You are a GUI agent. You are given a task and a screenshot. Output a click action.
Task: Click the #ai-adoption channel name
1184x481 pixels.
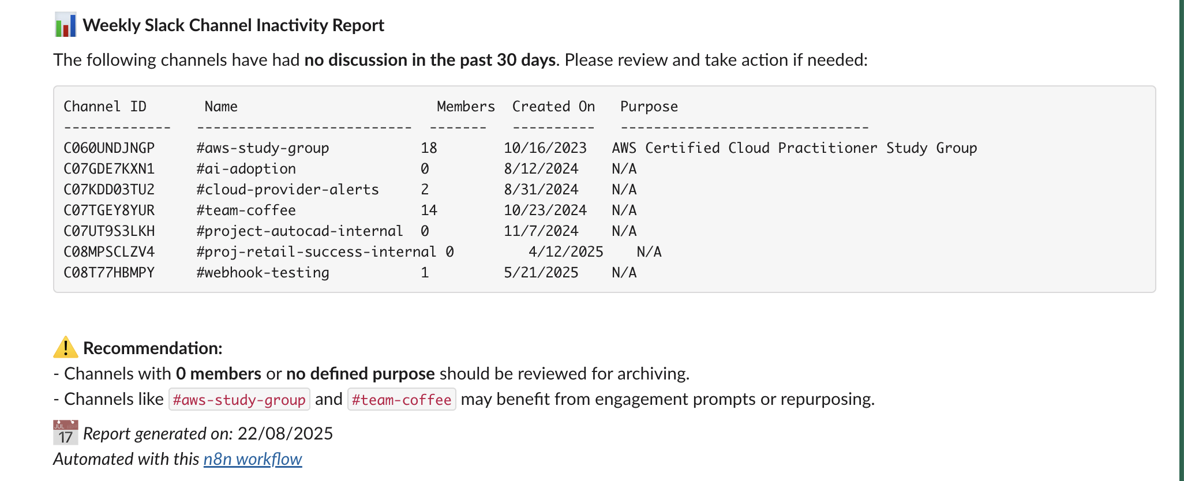(246, 169)
